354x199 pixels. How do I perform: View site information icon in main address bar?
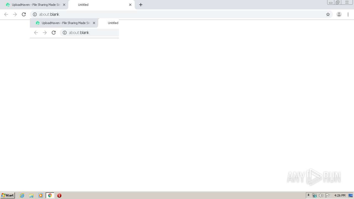click(x=35, y=14)
